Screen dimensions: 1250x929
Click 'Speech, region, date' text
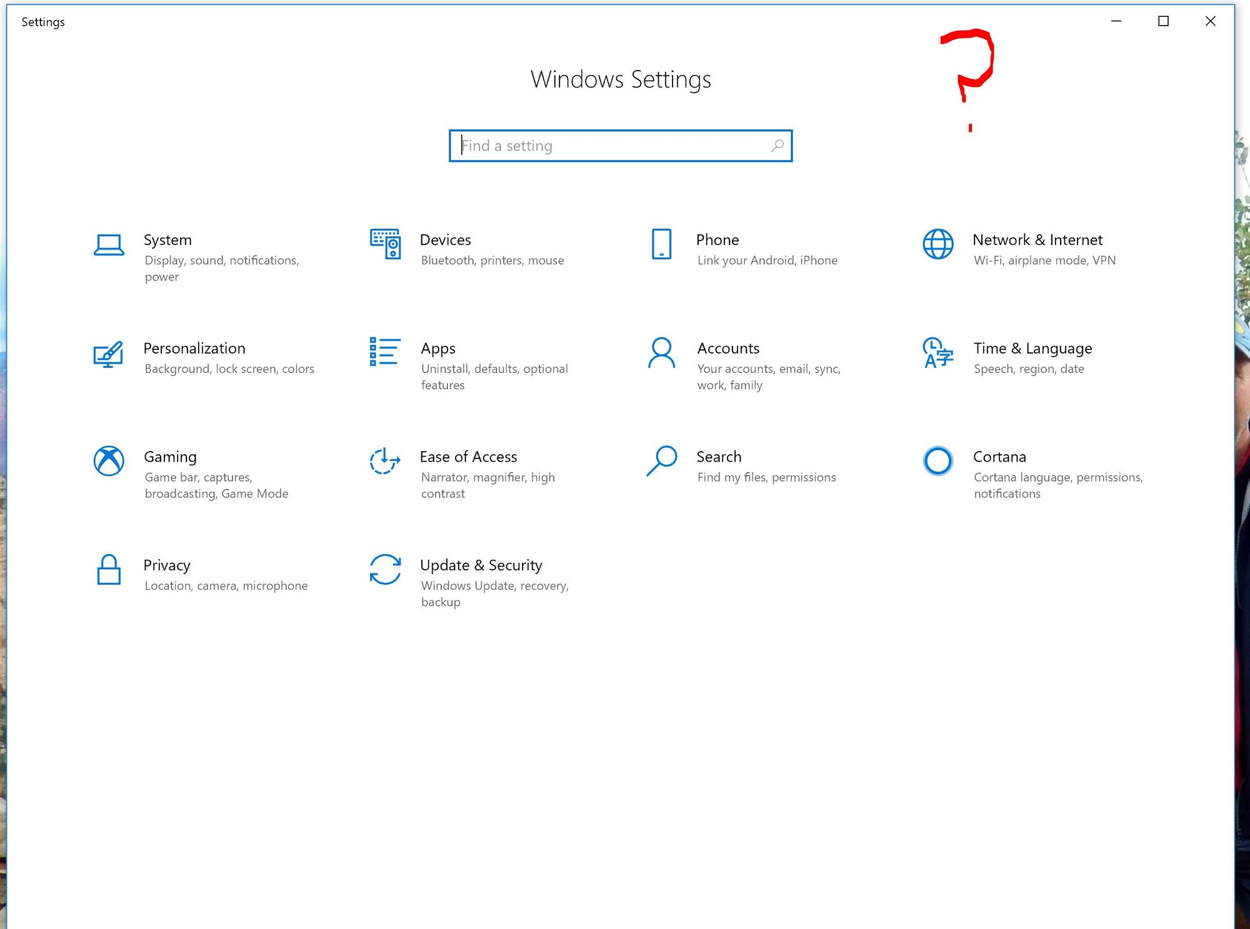(1029, 369)
